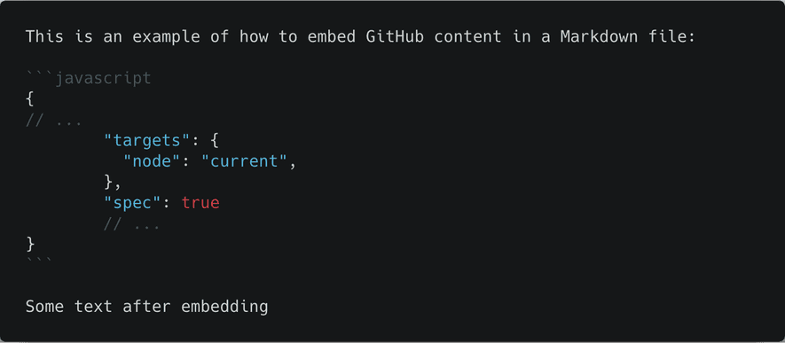Viewport: 785px width, 343px height.
Task: Click the javascript language tag on the opening fence
Action: 103,78
